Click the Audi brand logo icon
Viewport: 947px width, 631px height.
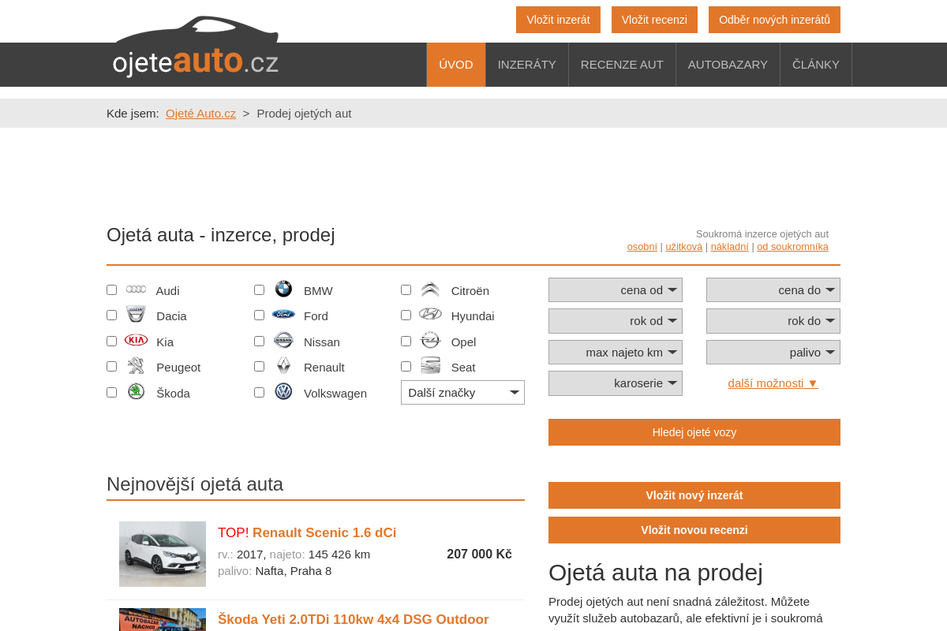pyautogui.click(x=136, y=289)
